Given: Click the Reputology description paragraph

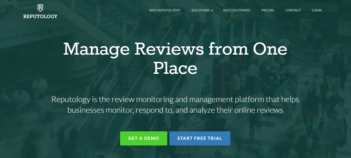Looking at the screenshot, I should point(175,105).
